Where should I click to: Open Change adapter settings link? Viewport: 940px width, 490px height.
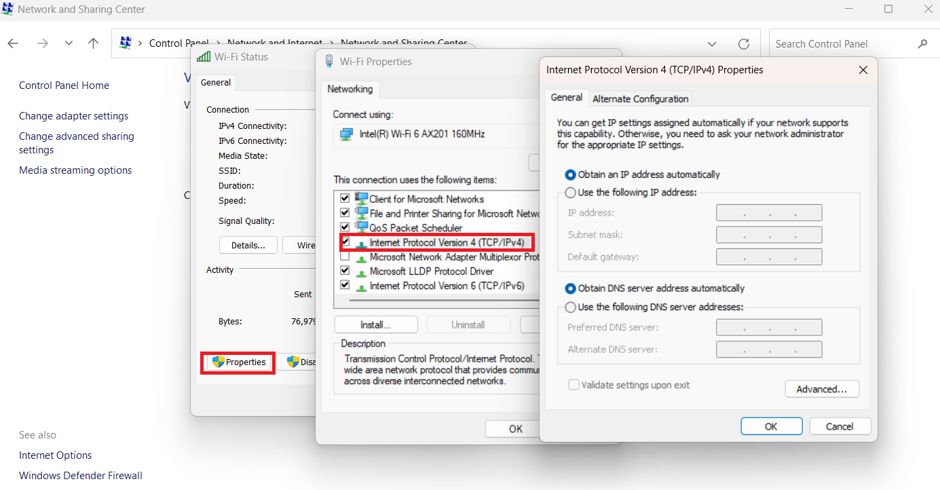point(73,116)
